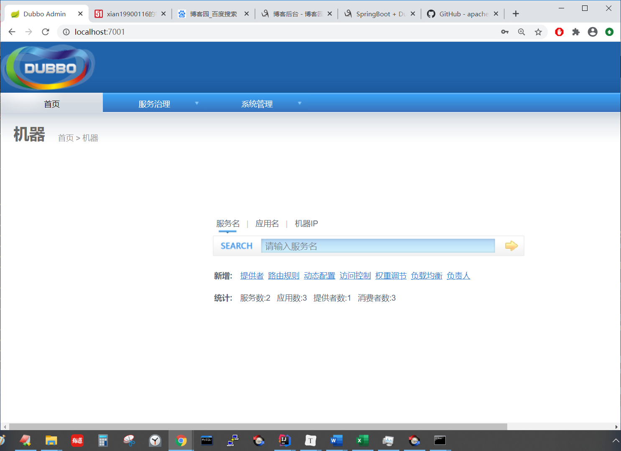Click the 提供者 add link
This screenshot has height=451, width=621.
pyautogui.click(x=252, y=276)
